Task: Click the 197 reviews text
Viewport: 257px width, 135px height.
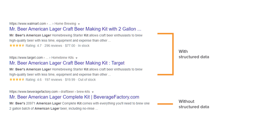Action: (x=53, y=80)
